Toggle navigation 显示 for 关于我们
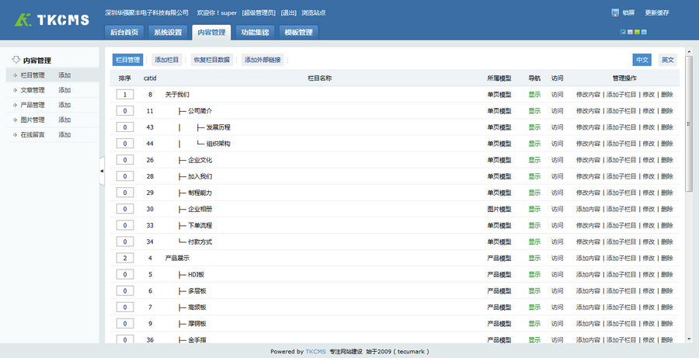699x358 pixels. click(x=534, y=95)
